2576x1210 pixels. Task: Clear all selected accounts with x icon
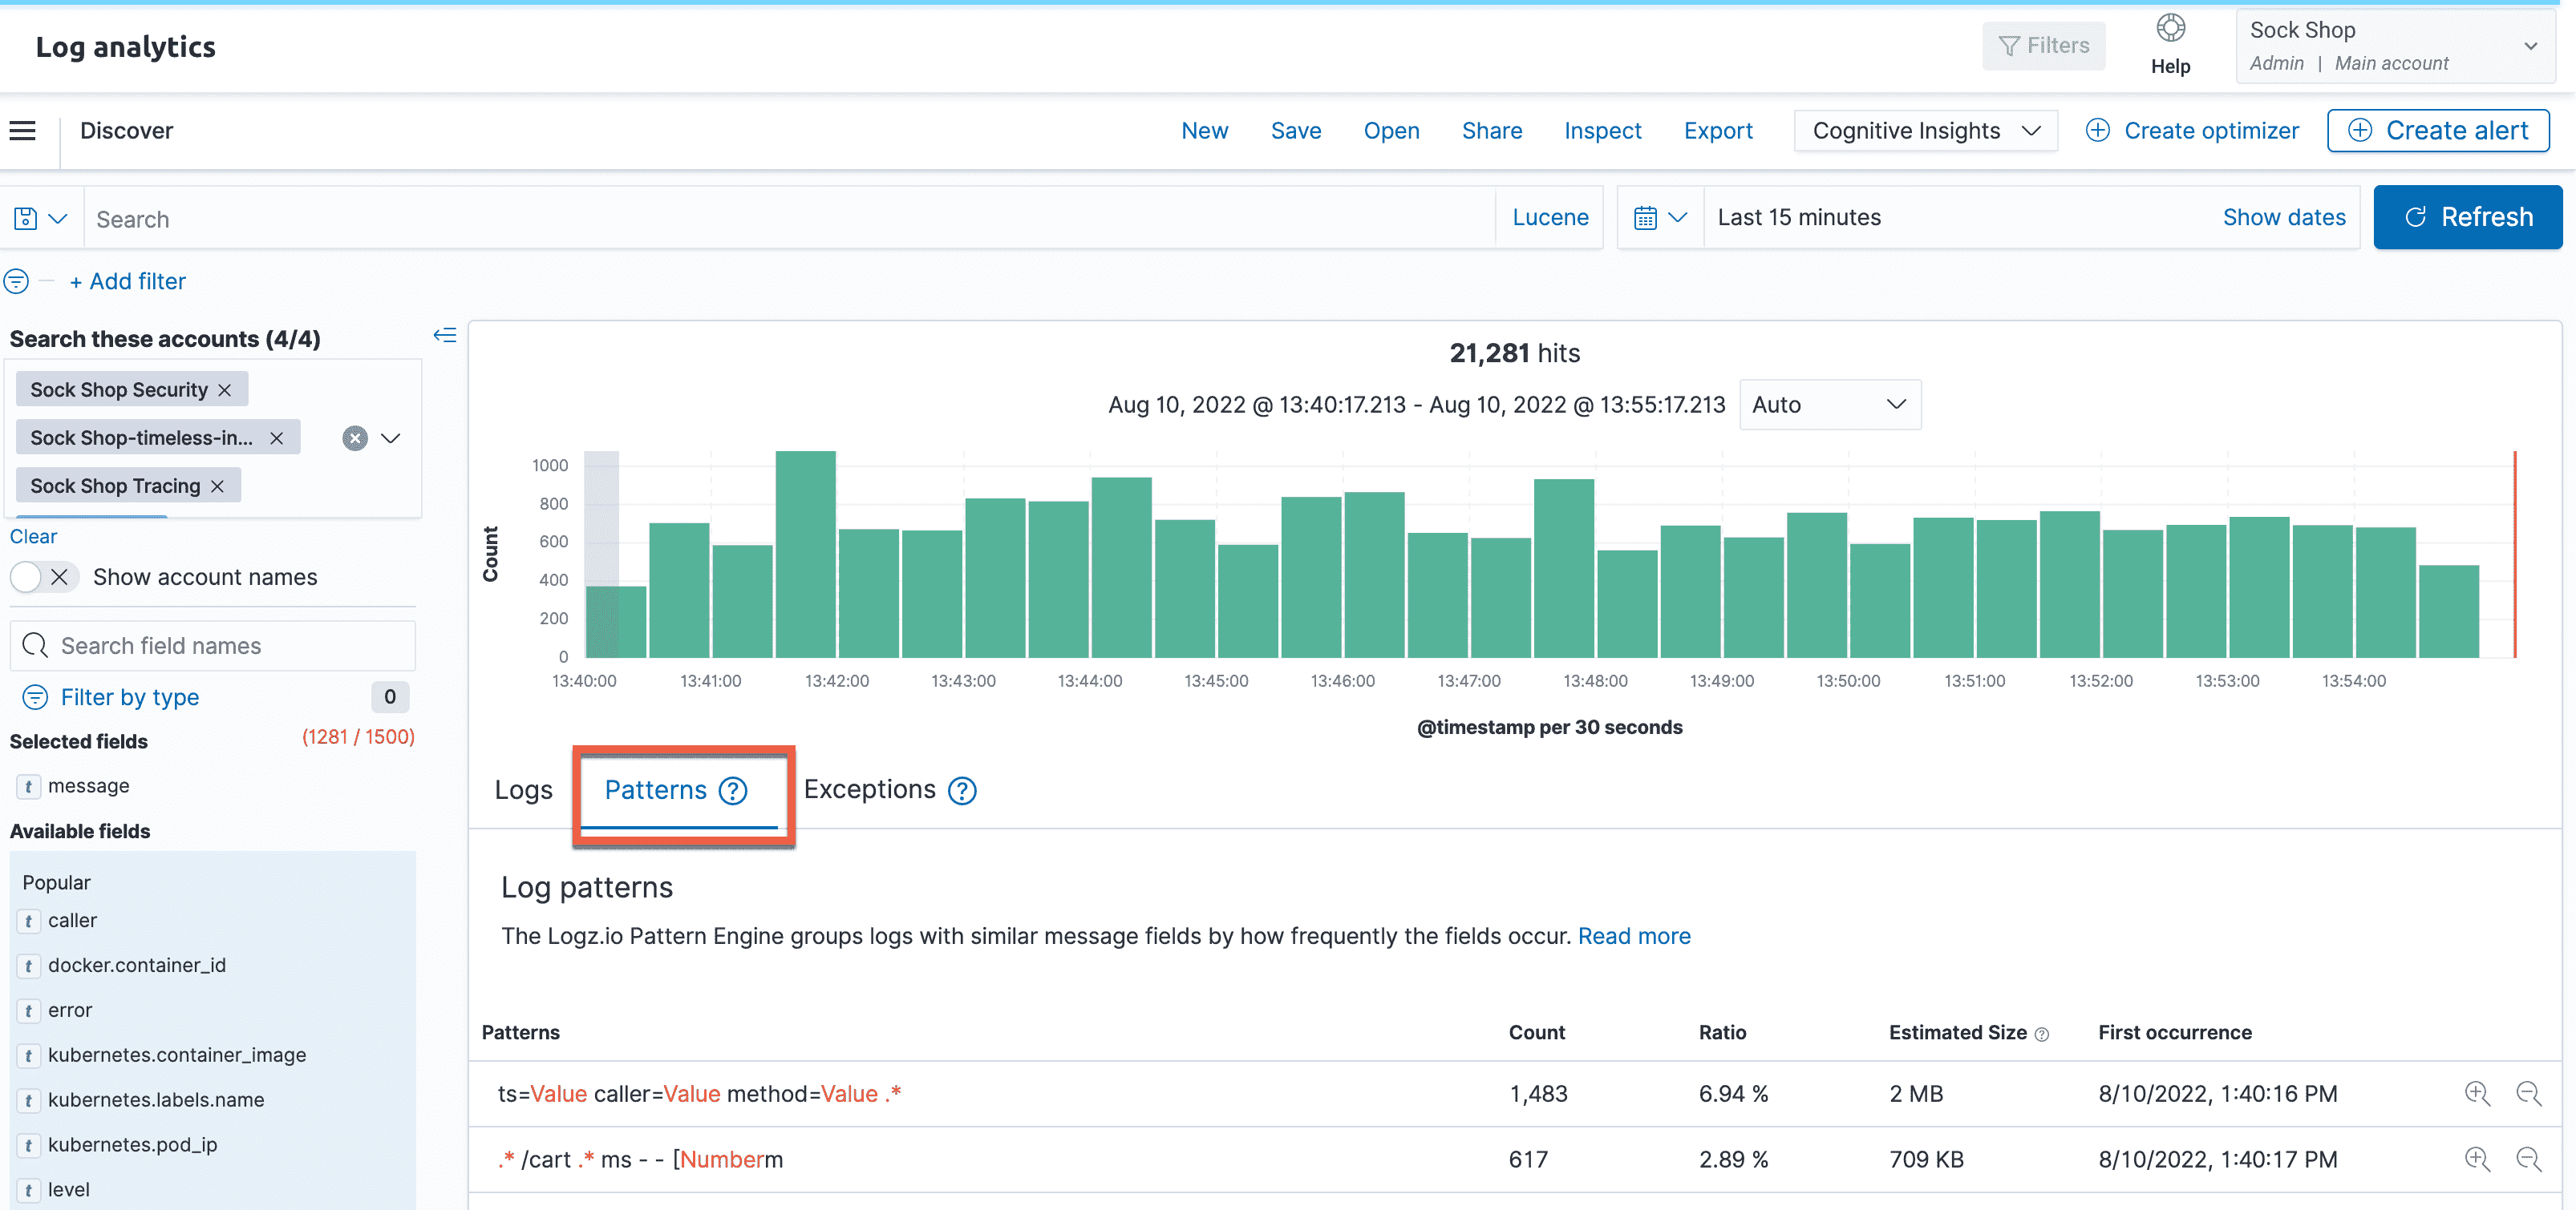354,438
